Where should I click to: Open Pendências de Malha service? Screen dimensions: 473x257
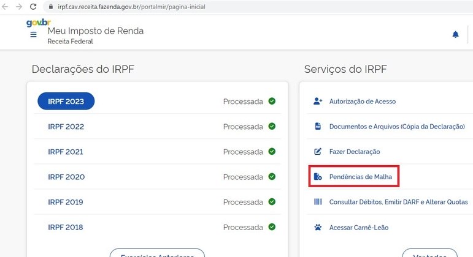361,177
